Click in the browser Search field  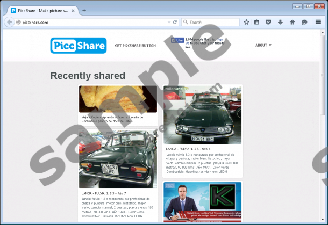[212, 22]
